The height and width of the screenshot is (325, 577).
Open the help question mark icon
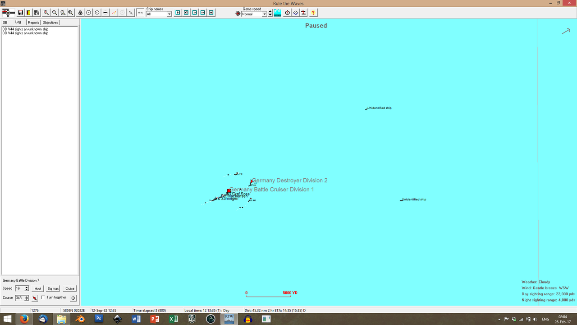[313, 13]
